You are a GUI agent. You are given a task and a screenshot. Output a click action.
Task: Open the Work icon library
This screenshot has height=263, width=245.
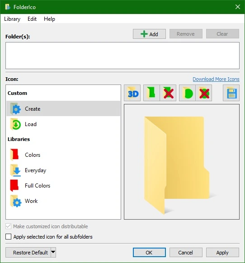coord(63,201)
